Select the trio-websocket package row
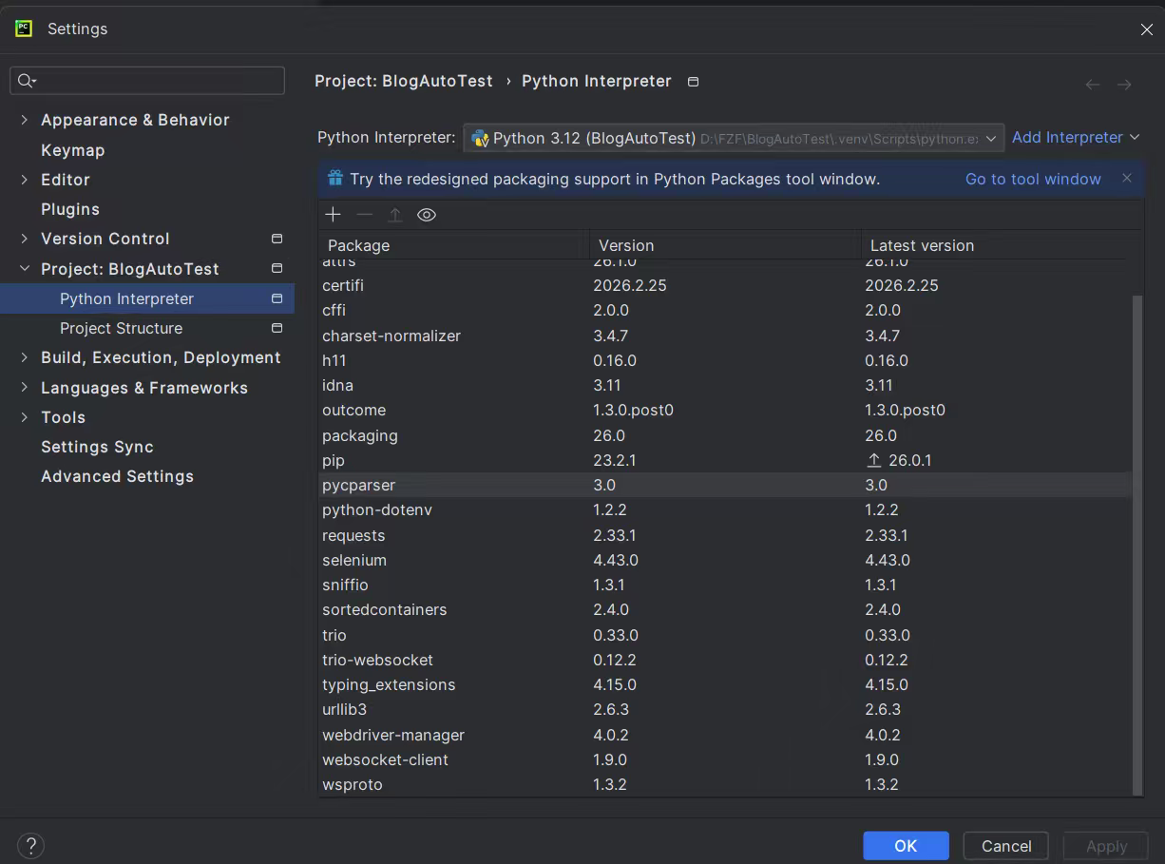The image size is (1165, 864). pos(725,660)
